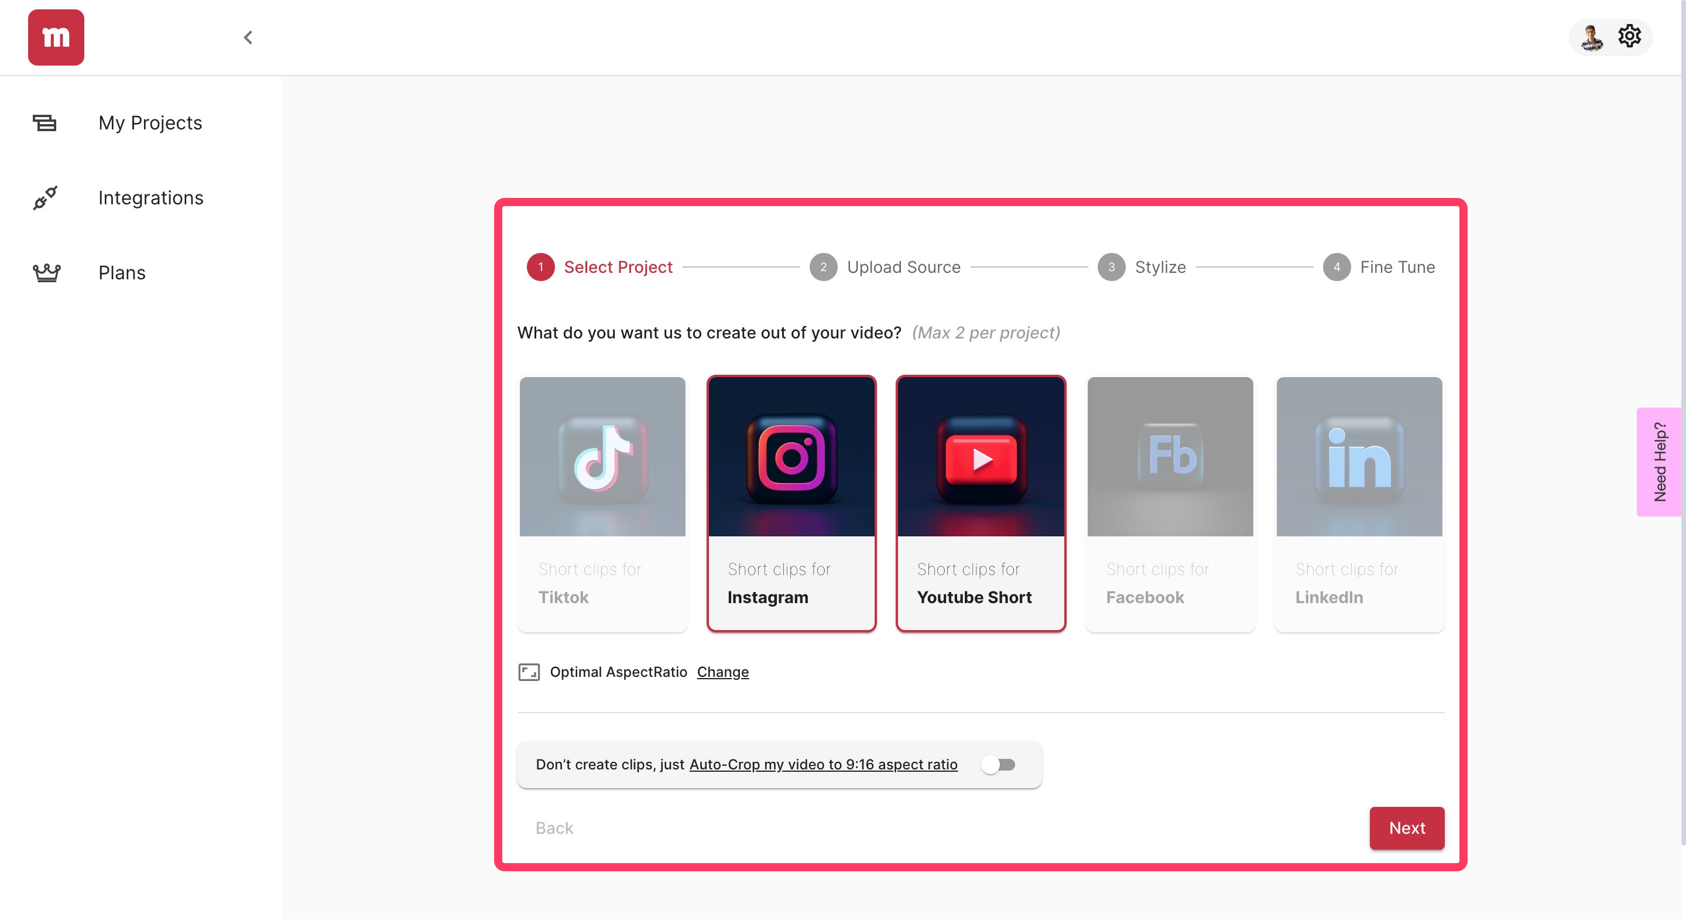Click the My Projects stack icon
The image size is (1686, 924).
click(44, 122)
